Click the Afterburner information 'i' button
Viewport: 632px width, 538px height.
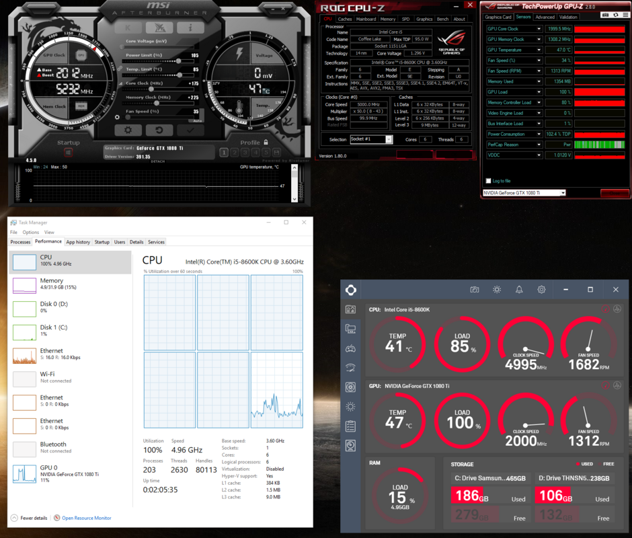coord(190,28)
